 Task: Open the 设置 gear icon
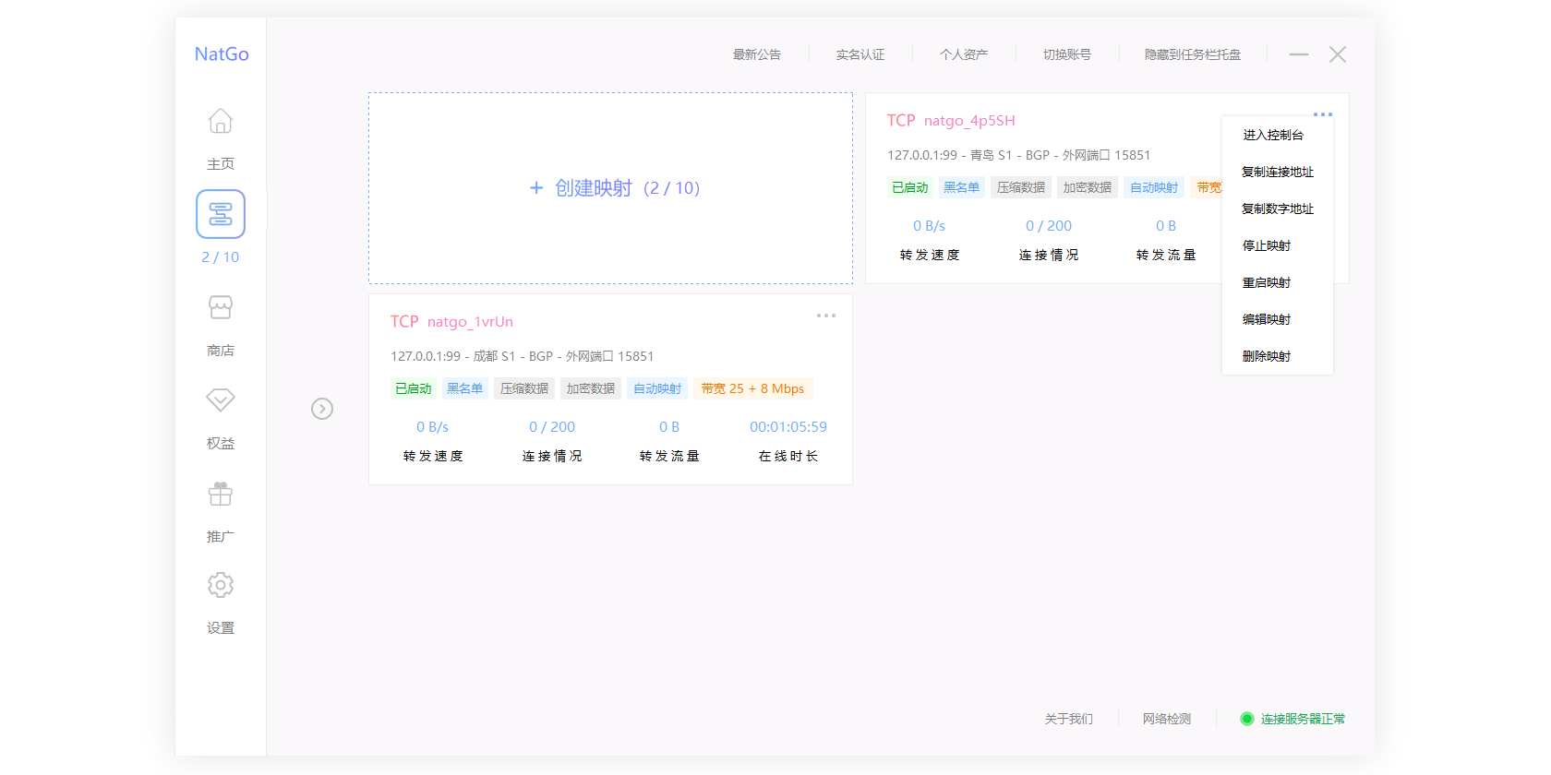click(220, 585)
